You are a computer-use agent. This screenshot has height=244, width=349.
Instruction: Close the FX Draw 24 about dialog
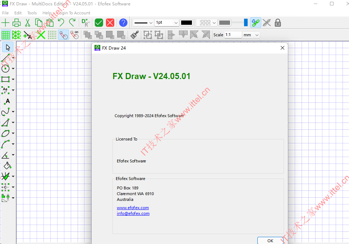[283, 48]
